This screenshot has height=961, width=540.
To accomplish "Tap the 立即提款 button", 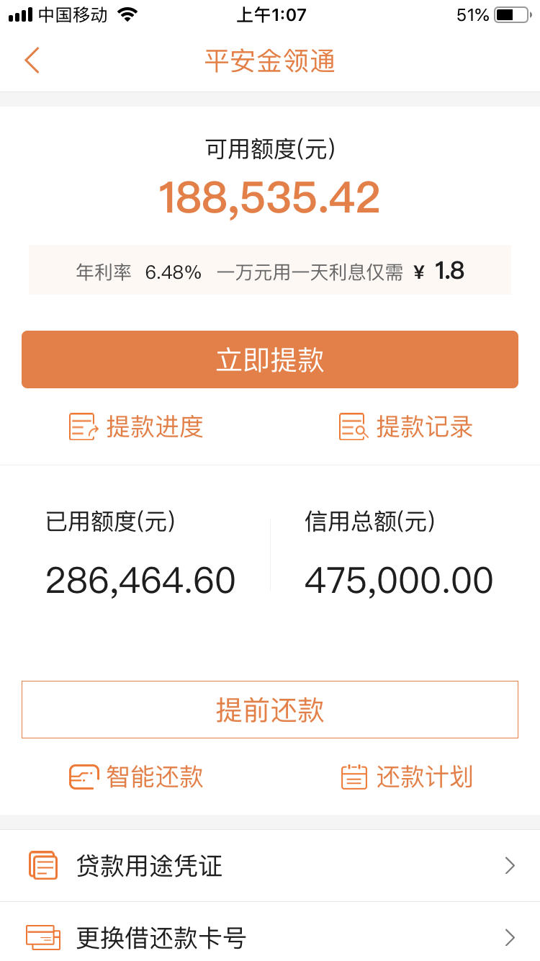I will click(x=270, y=359).
